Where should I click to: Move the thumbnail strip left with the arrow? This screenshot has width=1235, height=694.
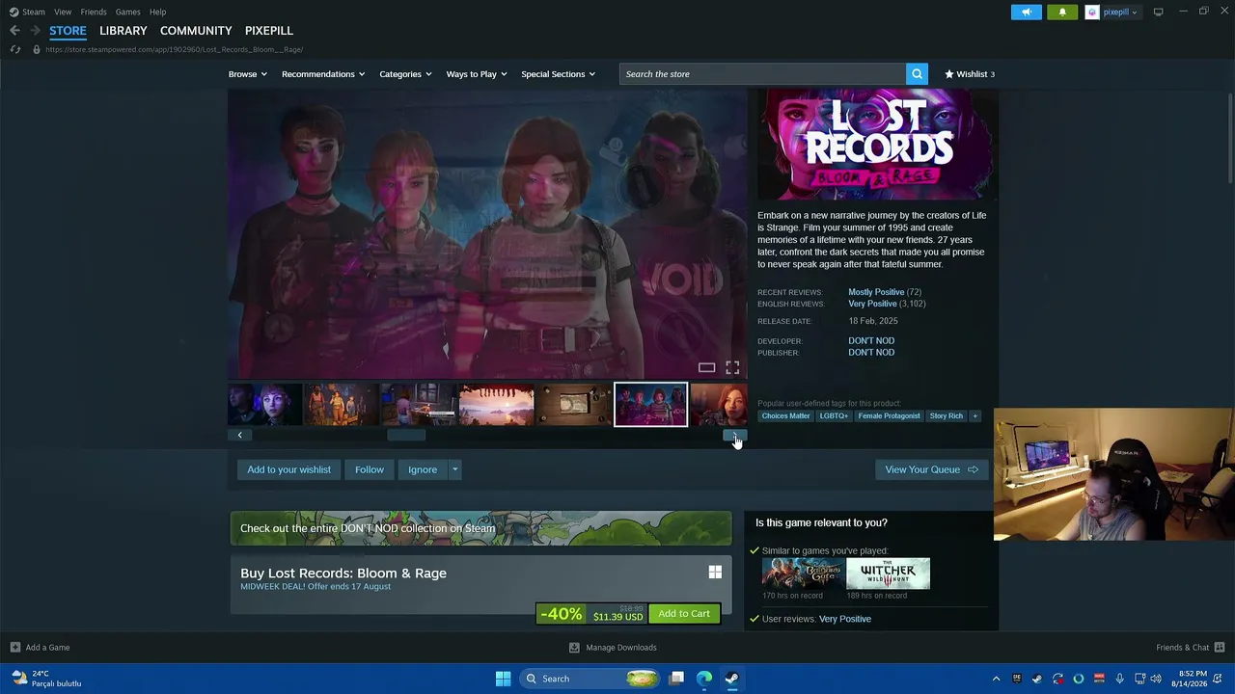tap(240, 435)
